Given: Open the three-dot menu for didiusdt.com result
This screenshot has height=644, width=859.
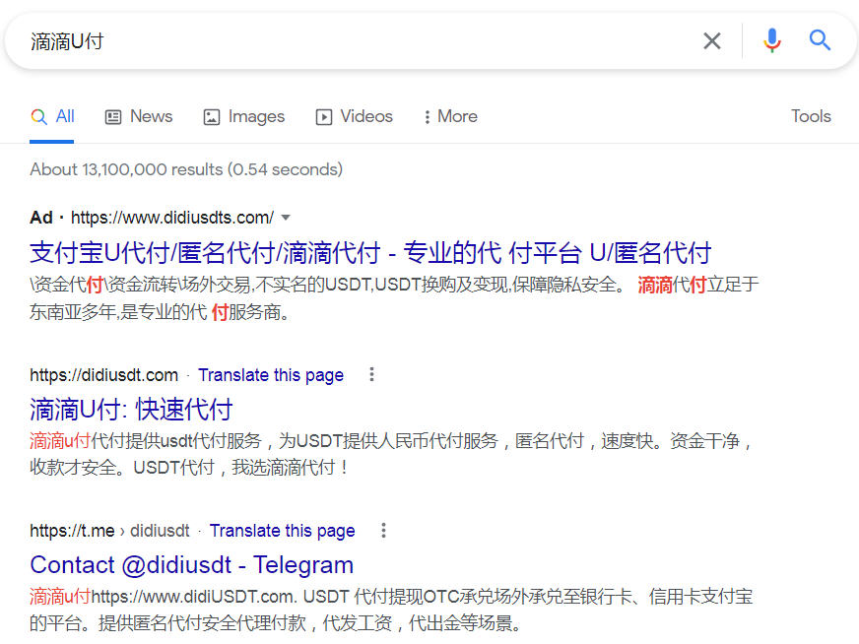Looking at the screenshot, I should [x=372, y=374].
